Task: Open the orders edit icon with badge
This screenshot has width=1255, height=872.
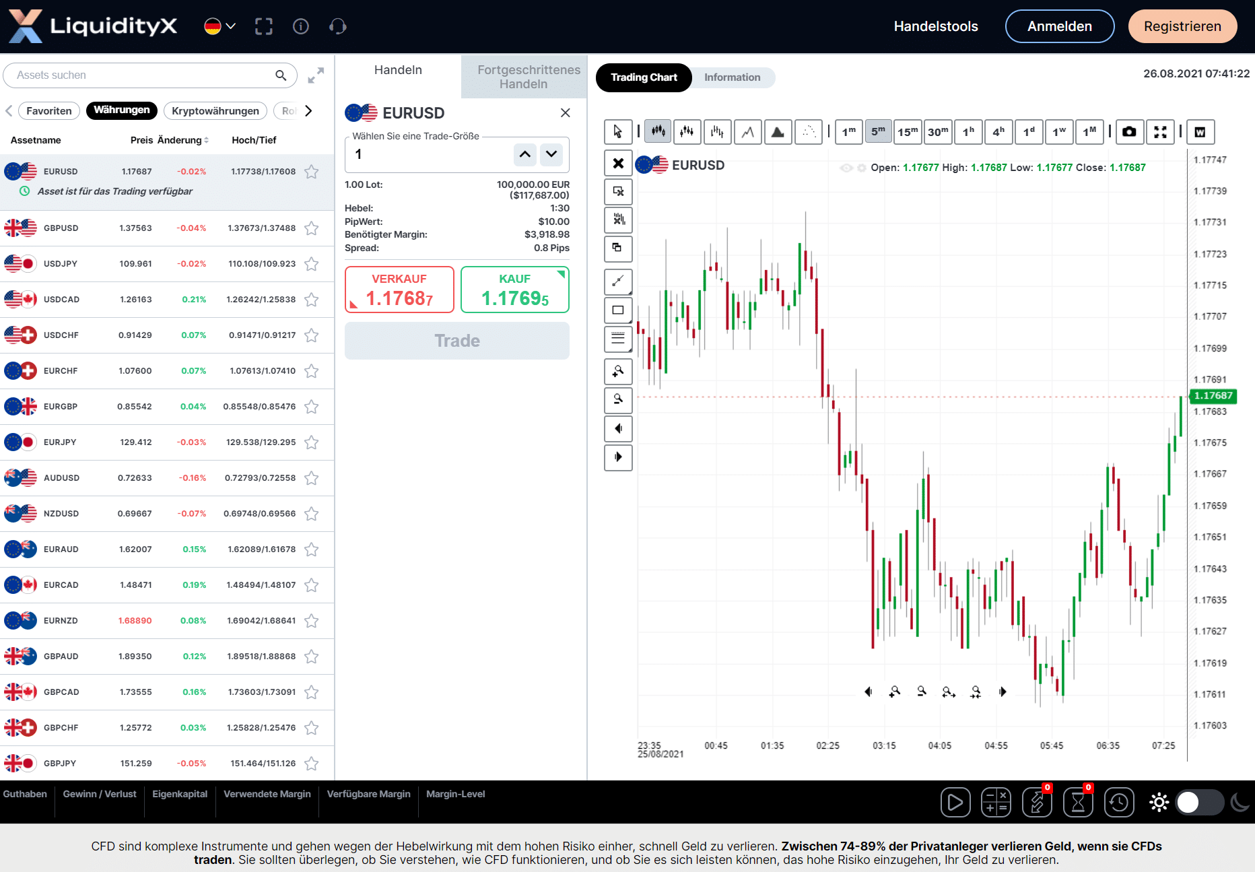Action: coord(1037,802)
